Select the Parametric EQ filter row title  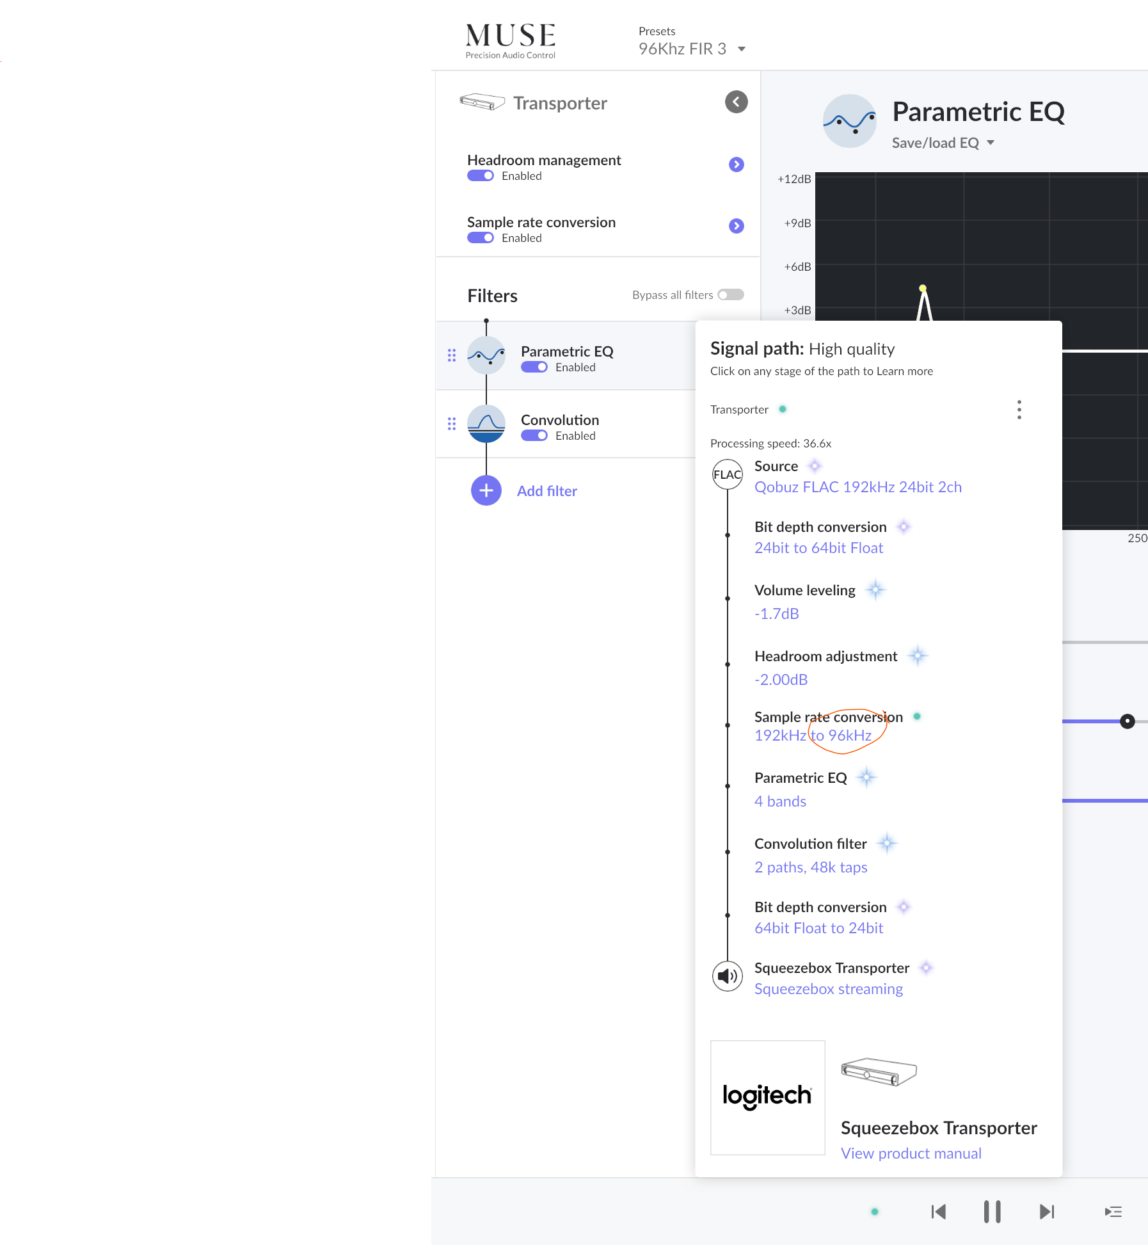(x=567, y=351)
